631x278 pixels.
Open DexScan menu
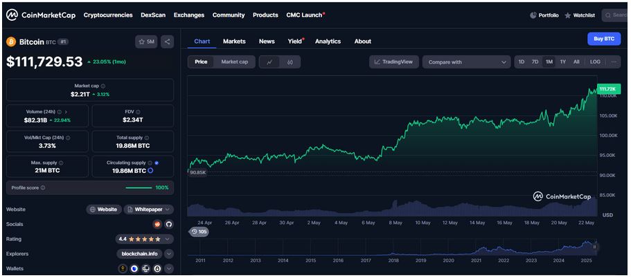153,15
